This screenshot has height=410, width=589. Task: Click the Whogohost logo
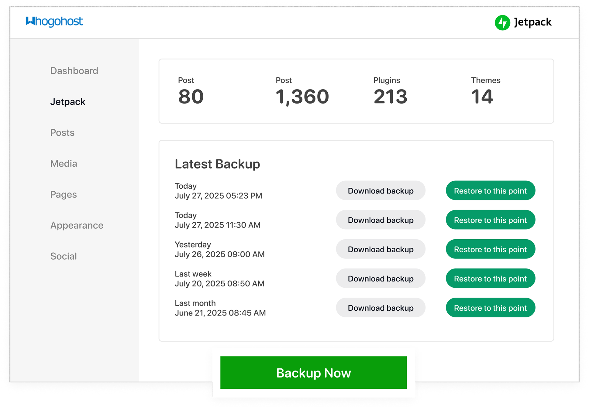(54, 22)
